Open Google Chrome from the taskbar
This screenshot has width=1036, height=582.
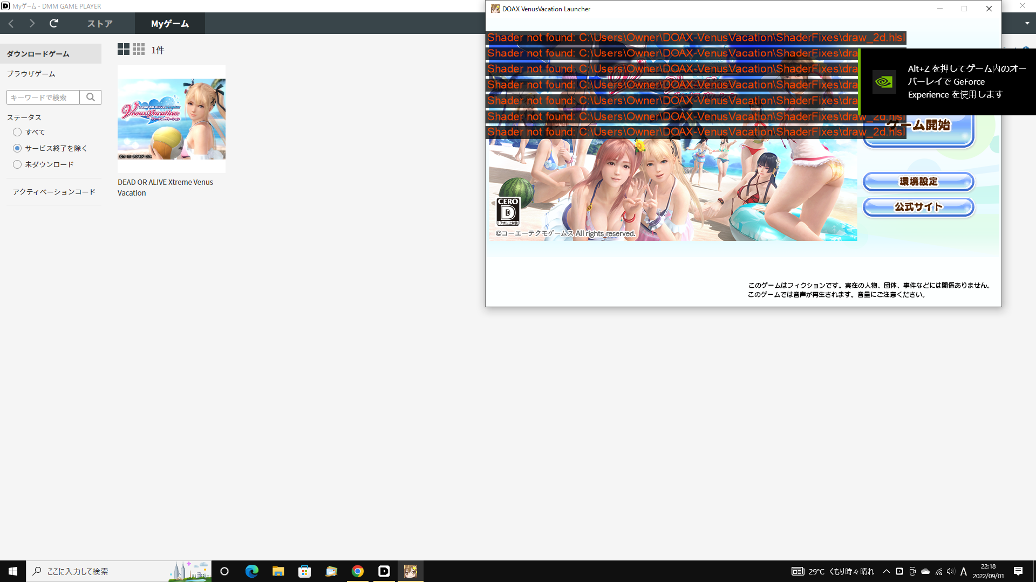(357, 571)
